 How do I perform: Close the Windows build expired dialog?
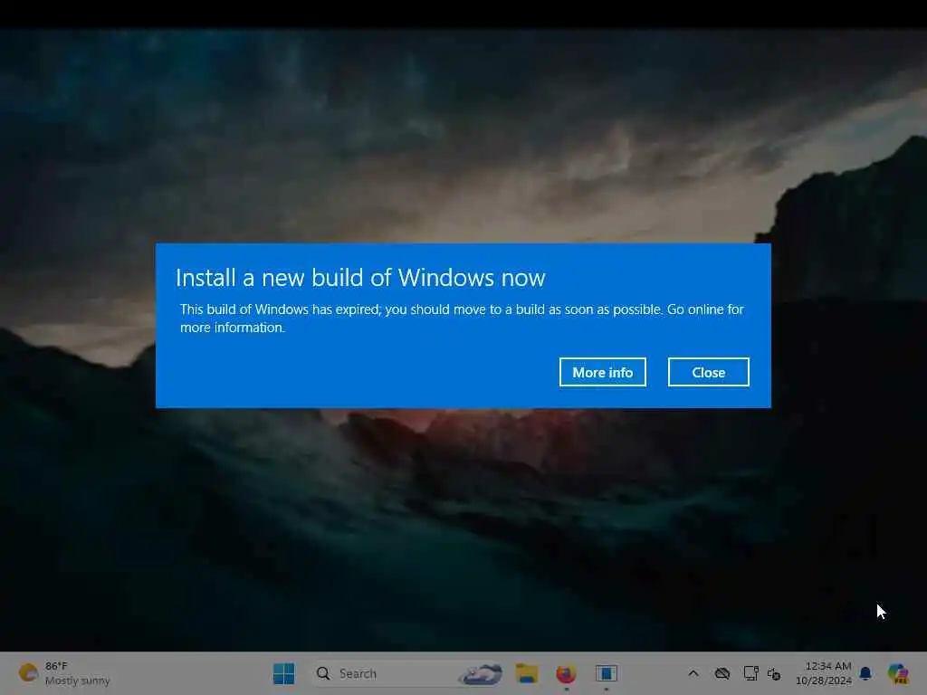pyautogui.click(x=708, y=372)
